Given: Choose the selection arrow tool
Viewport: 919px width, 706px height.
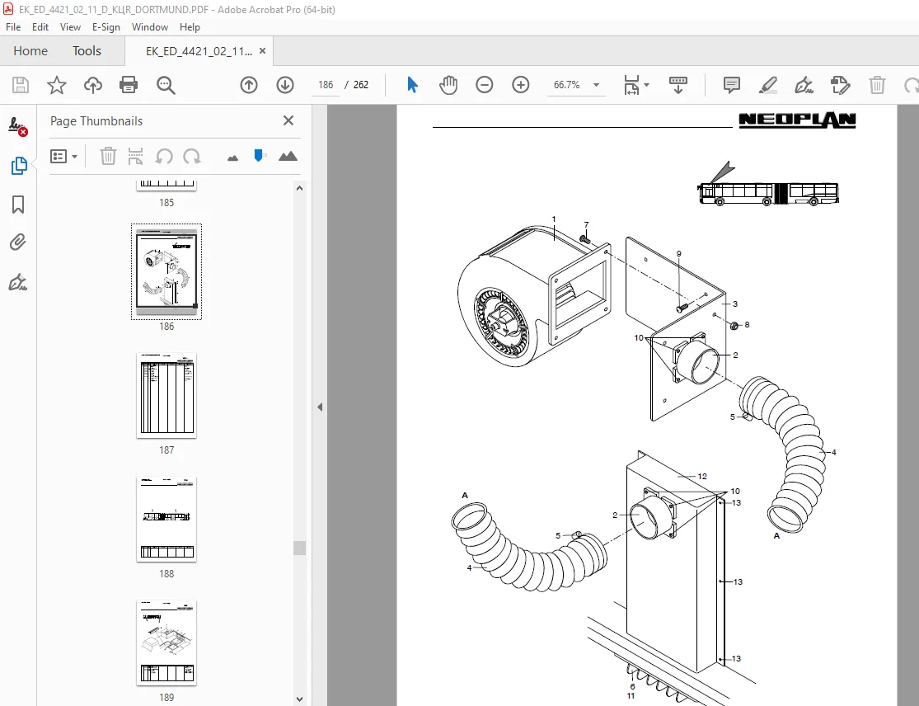Looking at the screenshot, I should click(413, 85).
